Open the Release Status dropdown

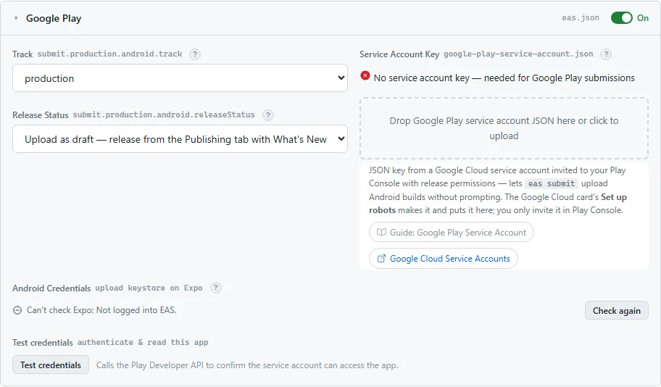(180, 138)
